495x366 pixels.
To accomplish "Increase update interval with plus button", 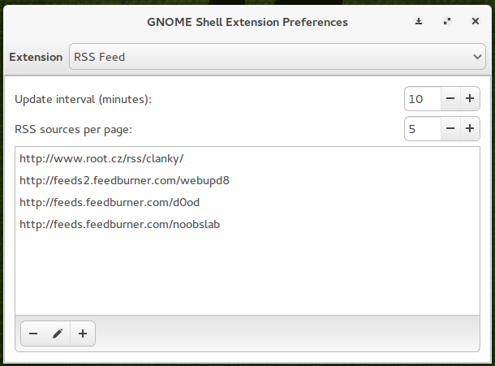I will point(470,98).
